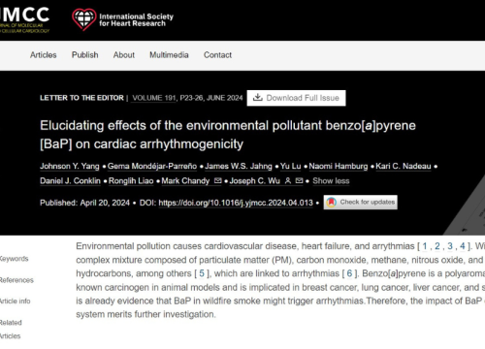Image resolution: width=485 pixels, height=349 pixels.
Task: Open citation reference 3
Action: (450, 246)
